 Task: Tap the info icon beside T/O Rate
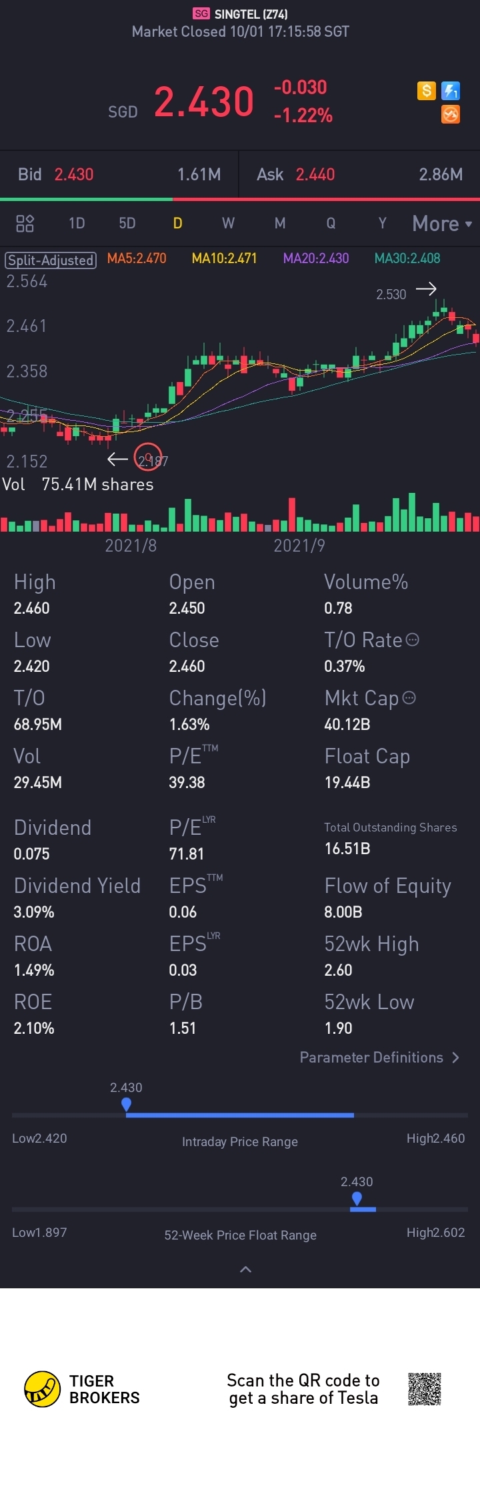click(x=413, y=640)
